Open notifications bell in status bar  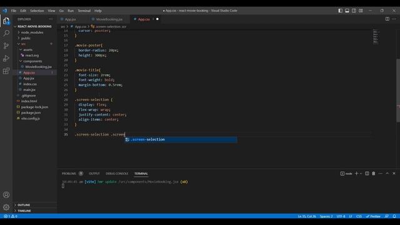pyautogui.click(x=394, y=216)
